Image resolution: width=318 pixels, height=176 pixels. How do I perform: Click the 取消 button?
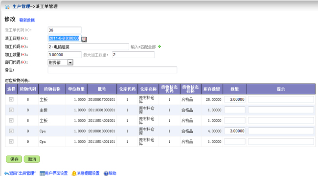pos(32,159)
